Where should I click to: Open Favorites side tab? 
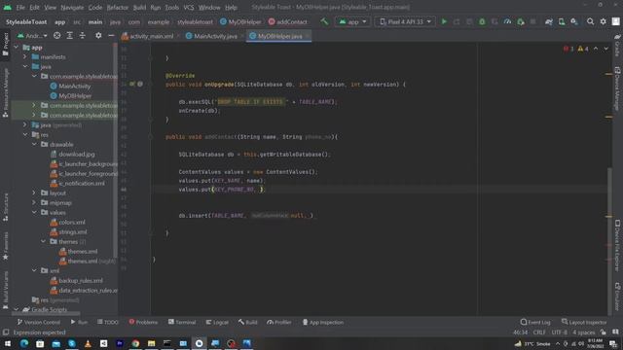point(6,246)
